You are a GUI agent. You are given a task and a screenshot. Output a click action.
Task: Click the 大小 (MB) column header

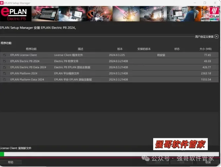click(205, 49)
